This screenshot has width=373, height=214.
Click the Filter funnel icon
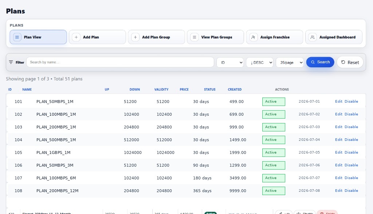[x=11, y=62]
